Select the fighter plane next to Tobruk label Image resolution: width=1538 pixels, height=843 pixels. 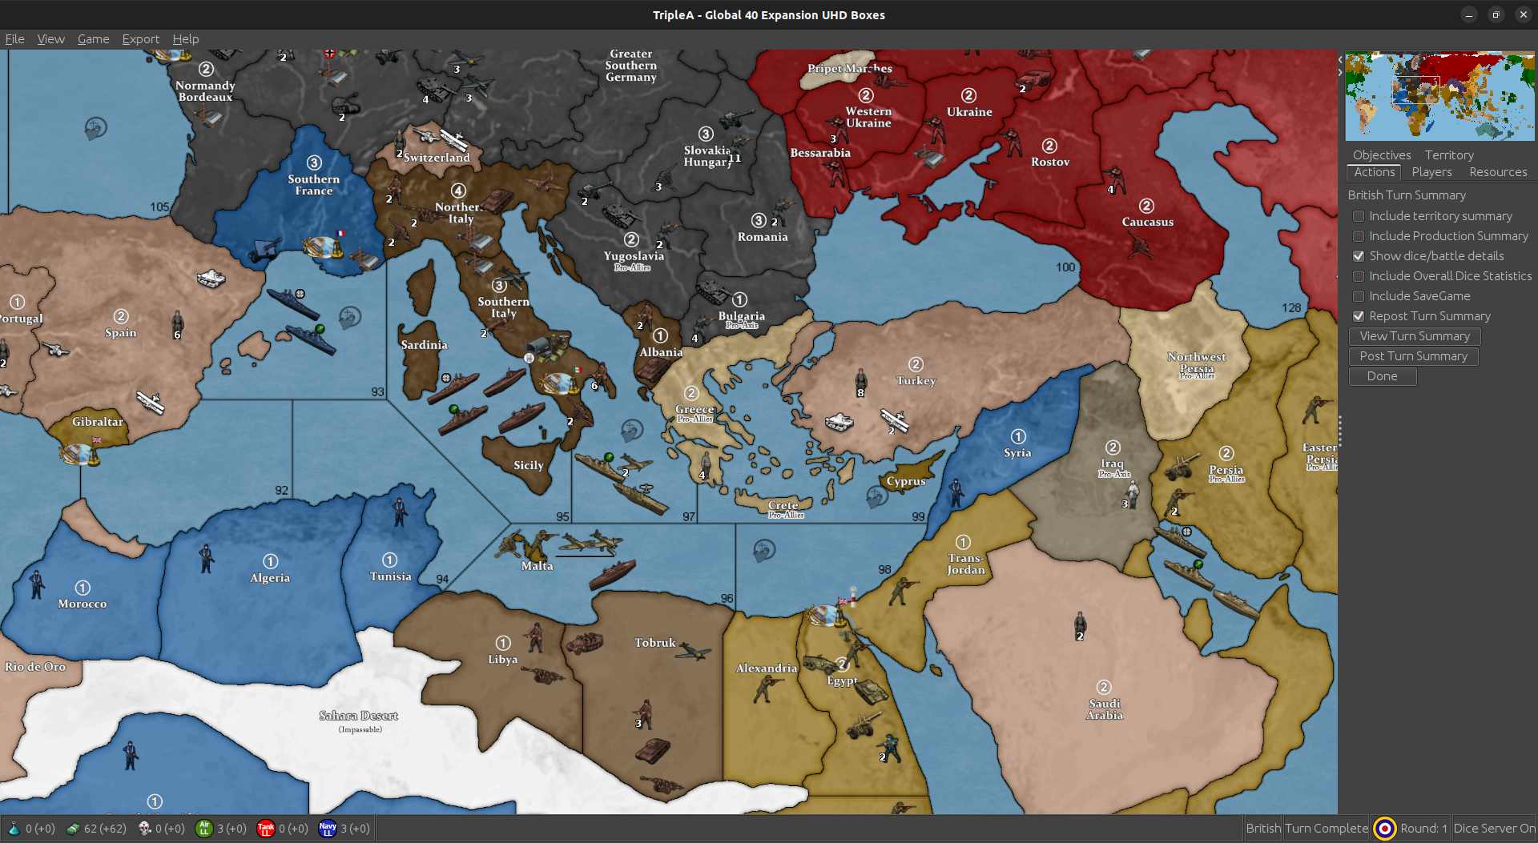(x=693, y=652)
